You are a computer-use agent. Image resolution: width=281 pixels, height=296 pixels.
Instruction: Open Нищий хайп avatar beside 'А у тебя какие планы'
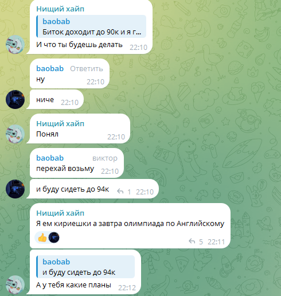(15, 285)
